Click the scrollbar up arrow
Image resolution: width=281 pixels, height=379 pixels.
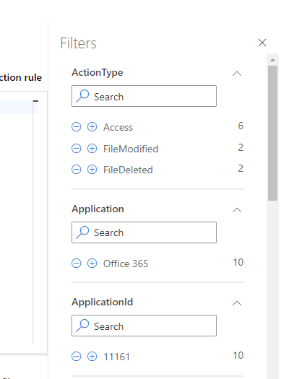tap(272, 60)
